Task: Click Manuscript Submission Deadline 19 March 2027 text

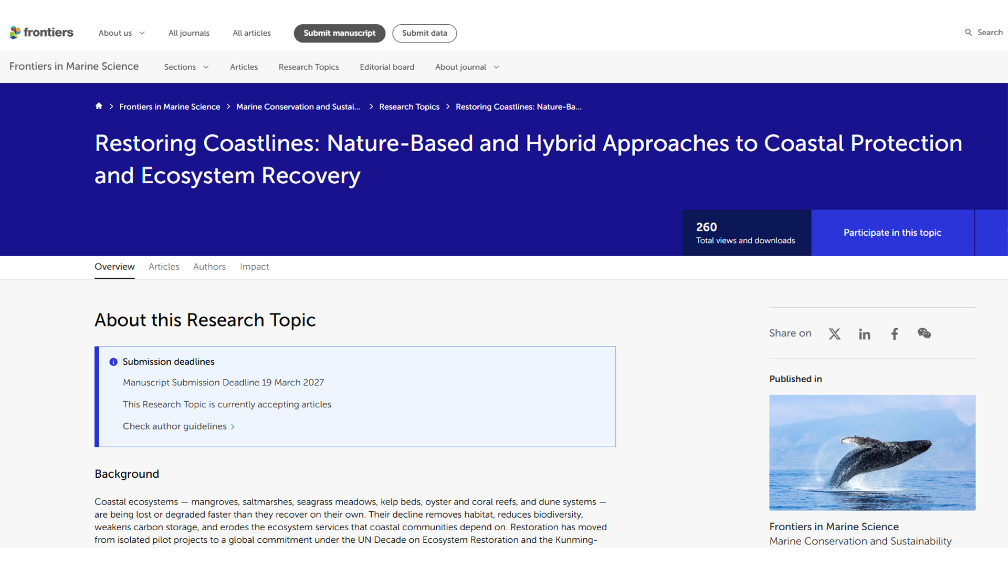Action: (224, 383)
